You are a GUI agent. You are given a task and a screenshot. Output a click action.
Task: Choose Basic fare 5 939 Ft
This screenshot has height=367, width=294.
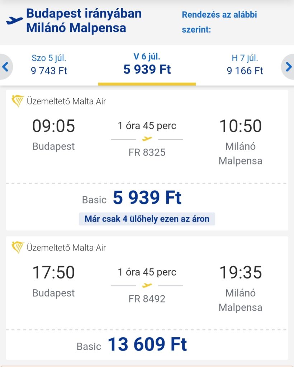pyautogui.click(x=132, y=198)
